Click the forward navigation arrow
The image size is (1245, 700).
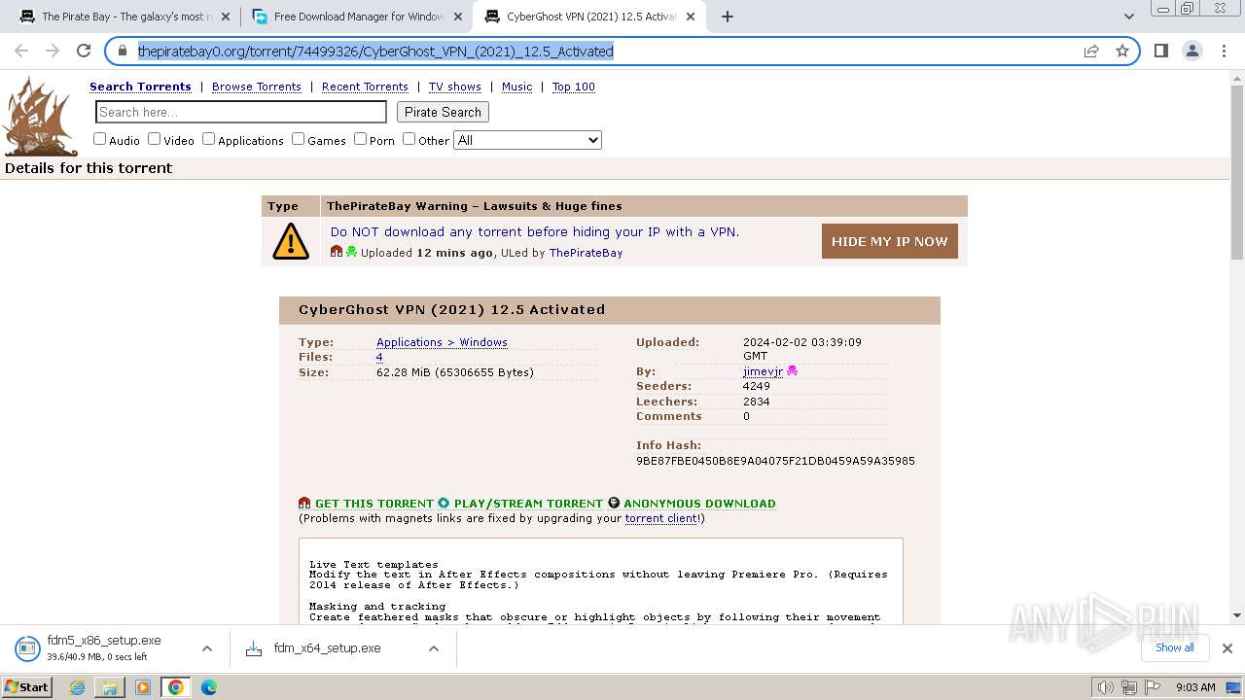pos(53,51)
